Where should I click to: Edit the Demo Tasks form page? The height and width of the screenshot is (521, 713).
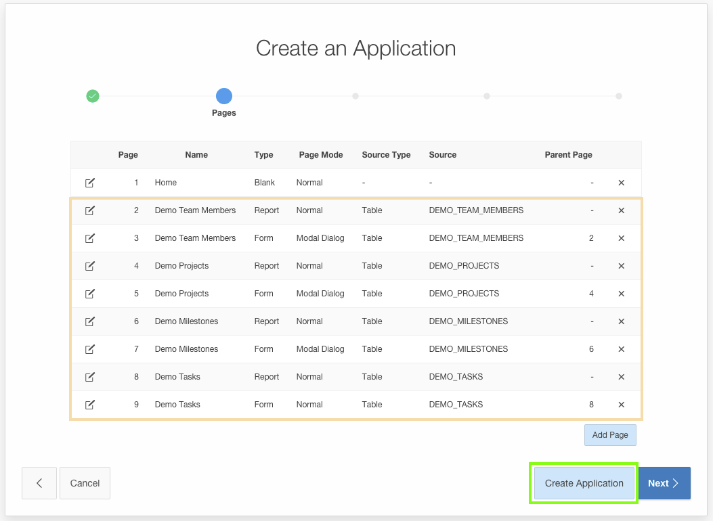90,405
